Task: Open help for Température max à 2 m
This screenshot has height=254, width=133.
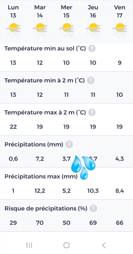Action: pos(92,112)
